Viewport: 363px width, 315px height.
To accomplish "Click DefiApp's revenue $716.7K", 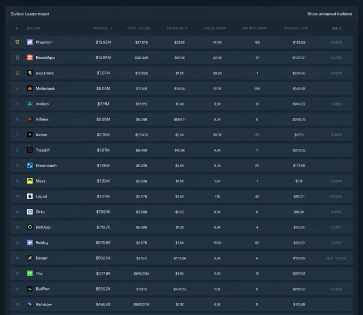I will click(x=103, y=227).
